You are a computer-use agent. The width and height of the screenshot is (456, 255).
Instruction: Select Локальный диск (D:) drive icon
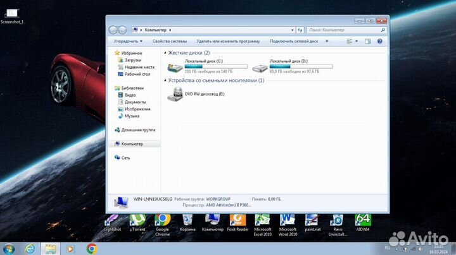click(260, 68)
